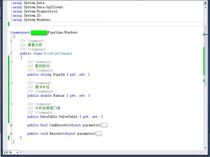Click the Radius property name
The width and height of the screenshot is (210, 157).
(59, 96)
